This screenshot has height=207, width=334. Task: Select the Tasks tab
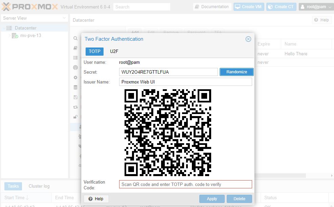tap(13, 186)
